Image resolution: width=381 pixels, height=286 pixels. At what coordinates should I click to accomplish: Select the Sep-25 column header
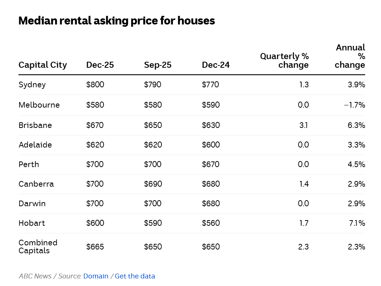(157, 65)
